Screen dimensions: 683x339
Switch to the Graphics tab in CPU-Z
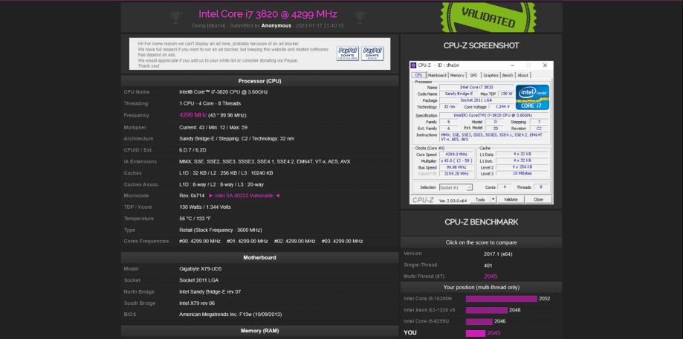[x=491, y=75]
